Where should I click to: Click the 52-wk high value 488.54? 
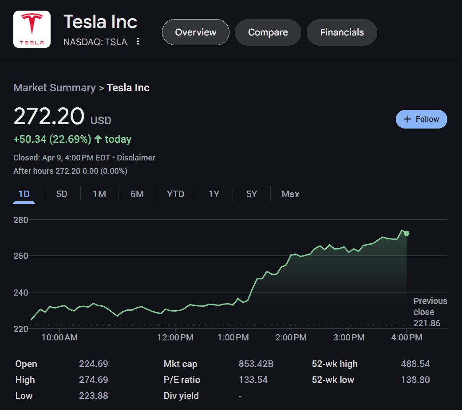click(x=415, y=364)
